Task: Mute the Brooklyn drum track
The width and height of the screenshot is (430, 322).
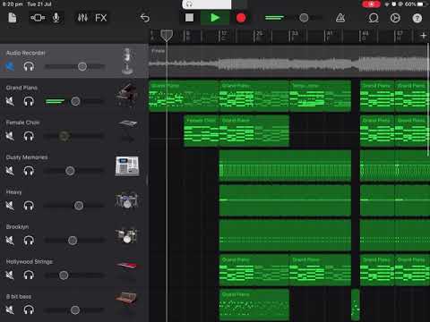Action: [10, 241]
